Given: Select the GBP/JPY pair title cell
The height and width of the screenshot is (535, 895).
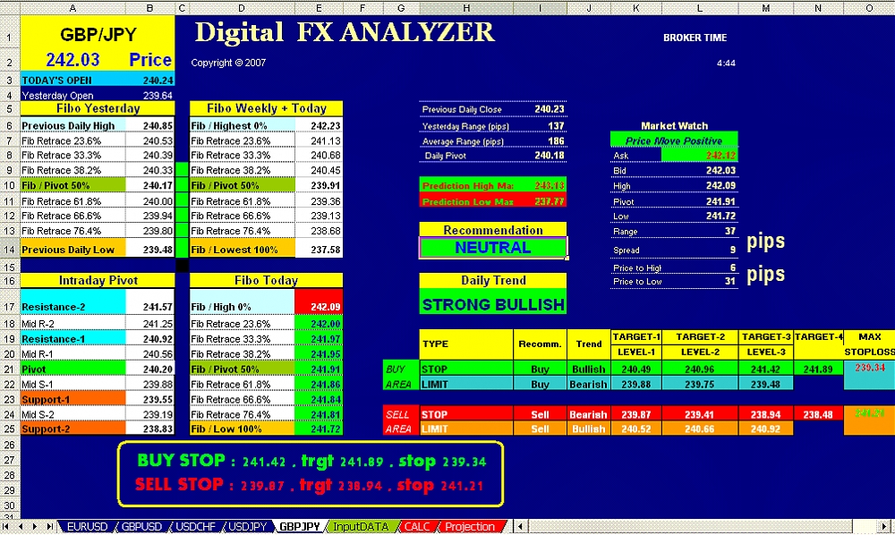Looking at the screenshot, I should pos(97,35).
